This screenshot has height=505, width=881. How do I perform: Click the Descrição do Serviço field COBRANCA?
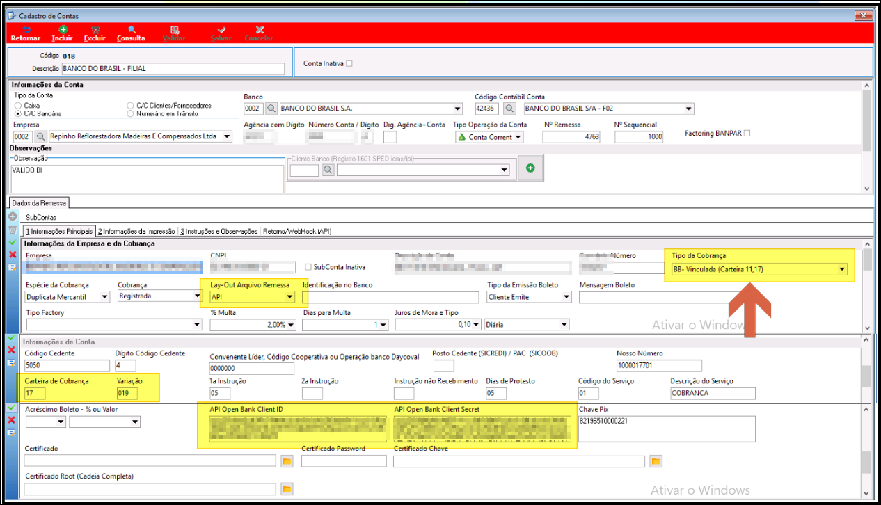point(713,394)
